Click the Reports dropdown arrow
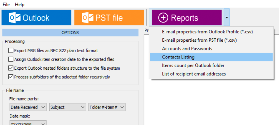This screenshot has height=125, width=279. point(227,18)
